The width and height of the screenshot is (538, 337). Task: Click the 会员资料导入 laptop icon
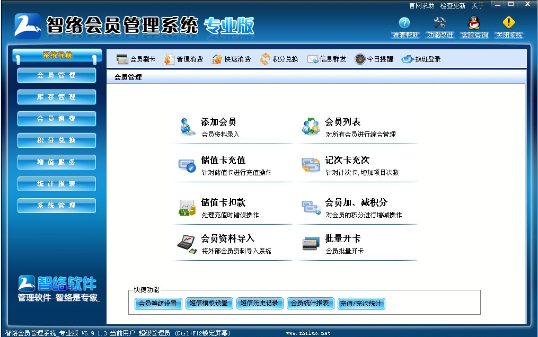pos(187,244)
